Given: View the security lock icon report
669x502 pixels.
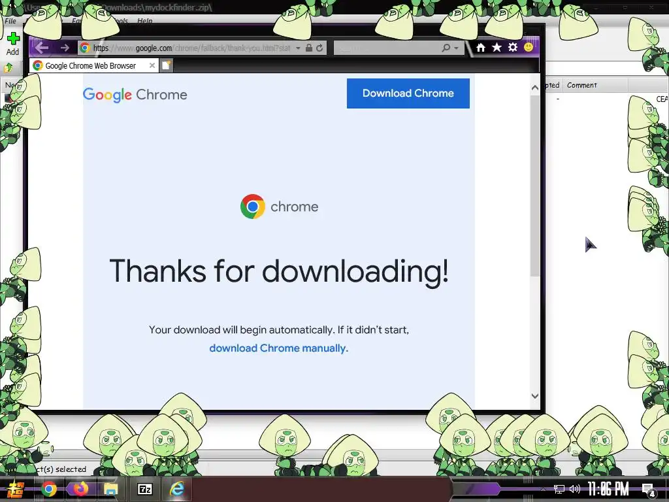Looking at the screenshot, I should click(x=309, y=48).
